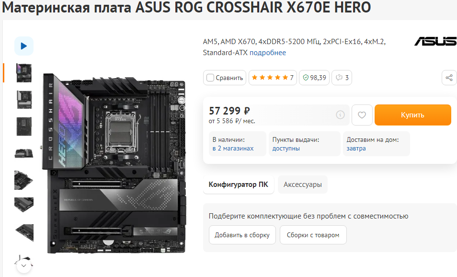Click the завтра home delivery link
The width and height of the screenshot is (457, 277).
(356, 148)
